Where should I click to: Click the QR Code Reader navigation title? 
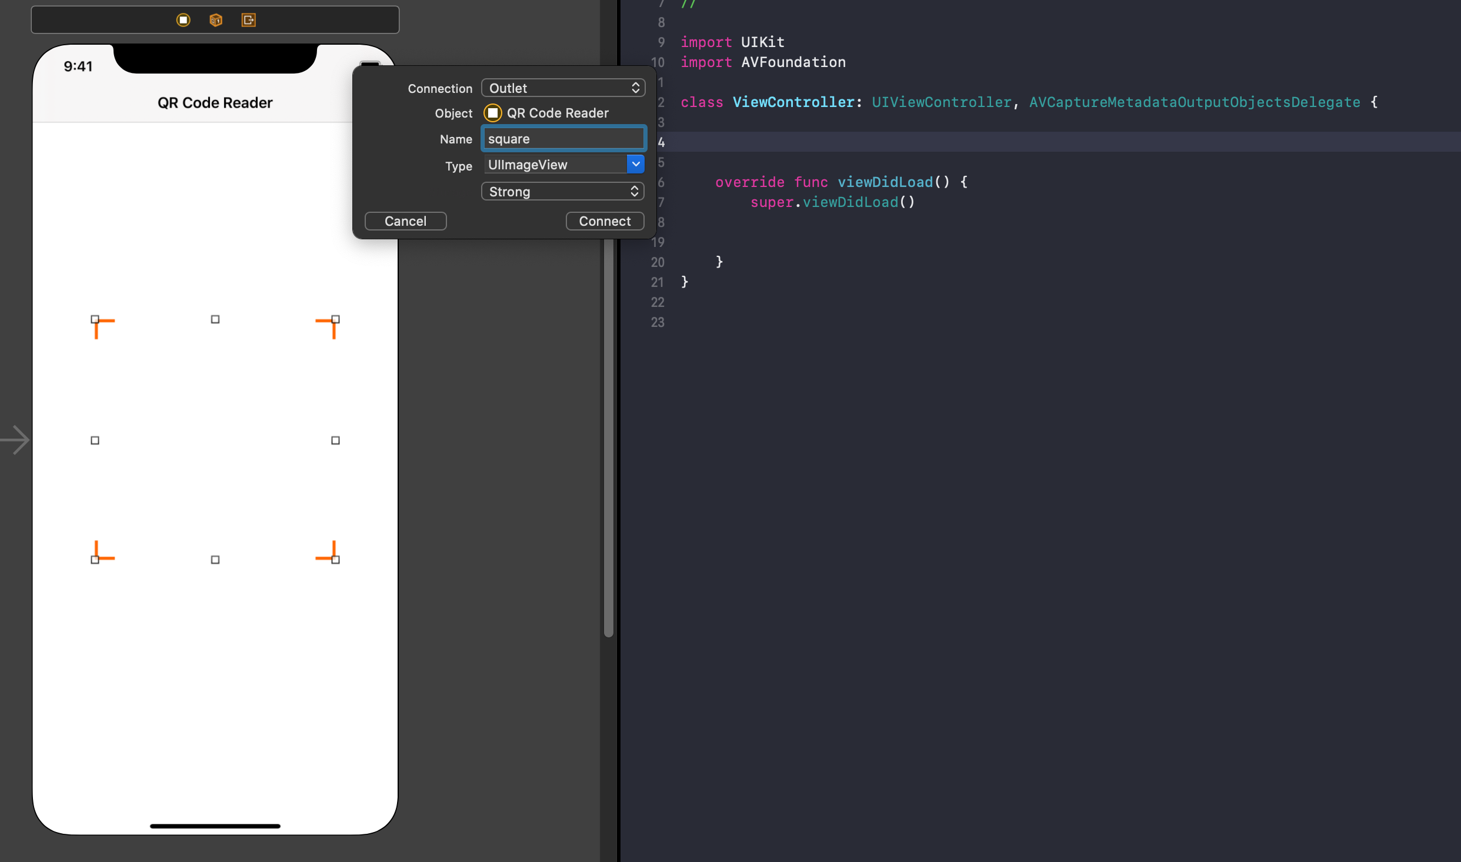pyautogui.click(x=215, y=103)
